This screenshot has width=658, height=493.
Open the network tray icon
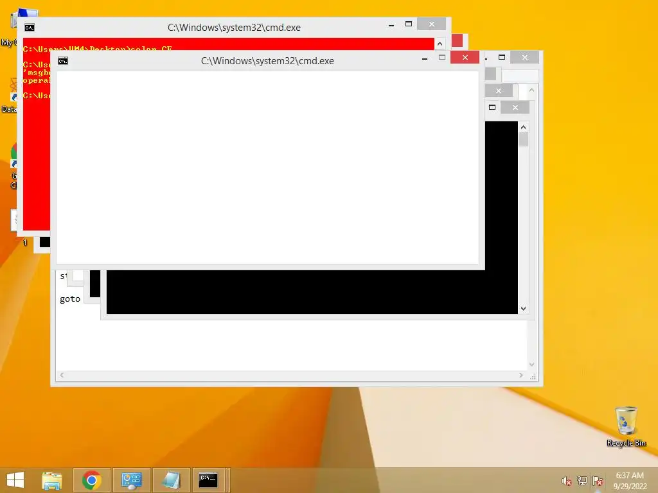coord(582,481)
